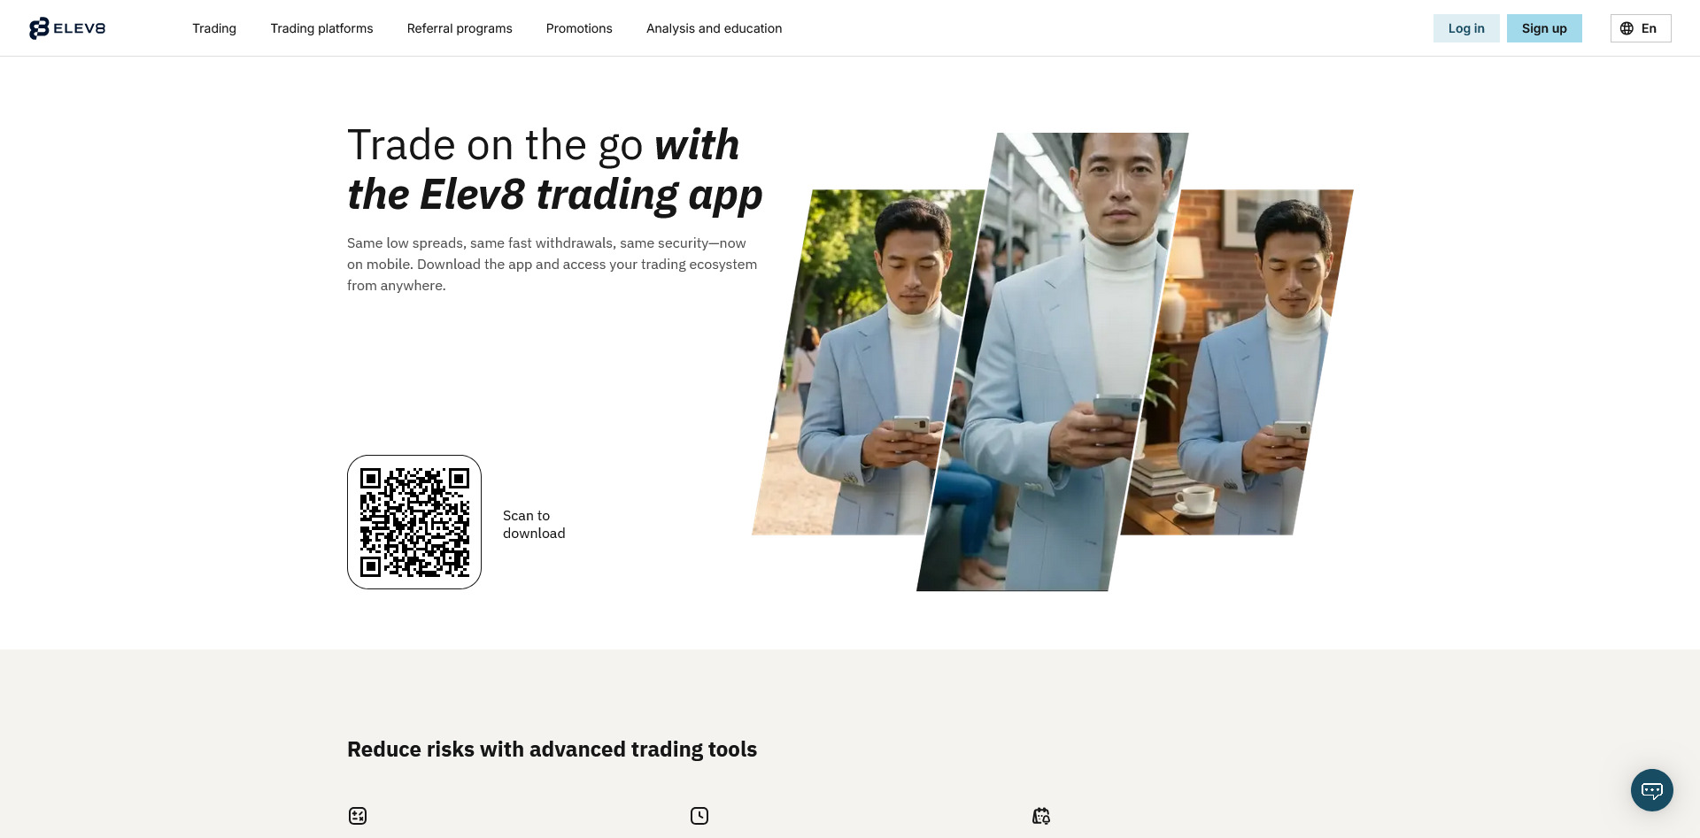1700x838 pixels.
Task: Expand the Analysis and education menu
Action: (714, 28)
